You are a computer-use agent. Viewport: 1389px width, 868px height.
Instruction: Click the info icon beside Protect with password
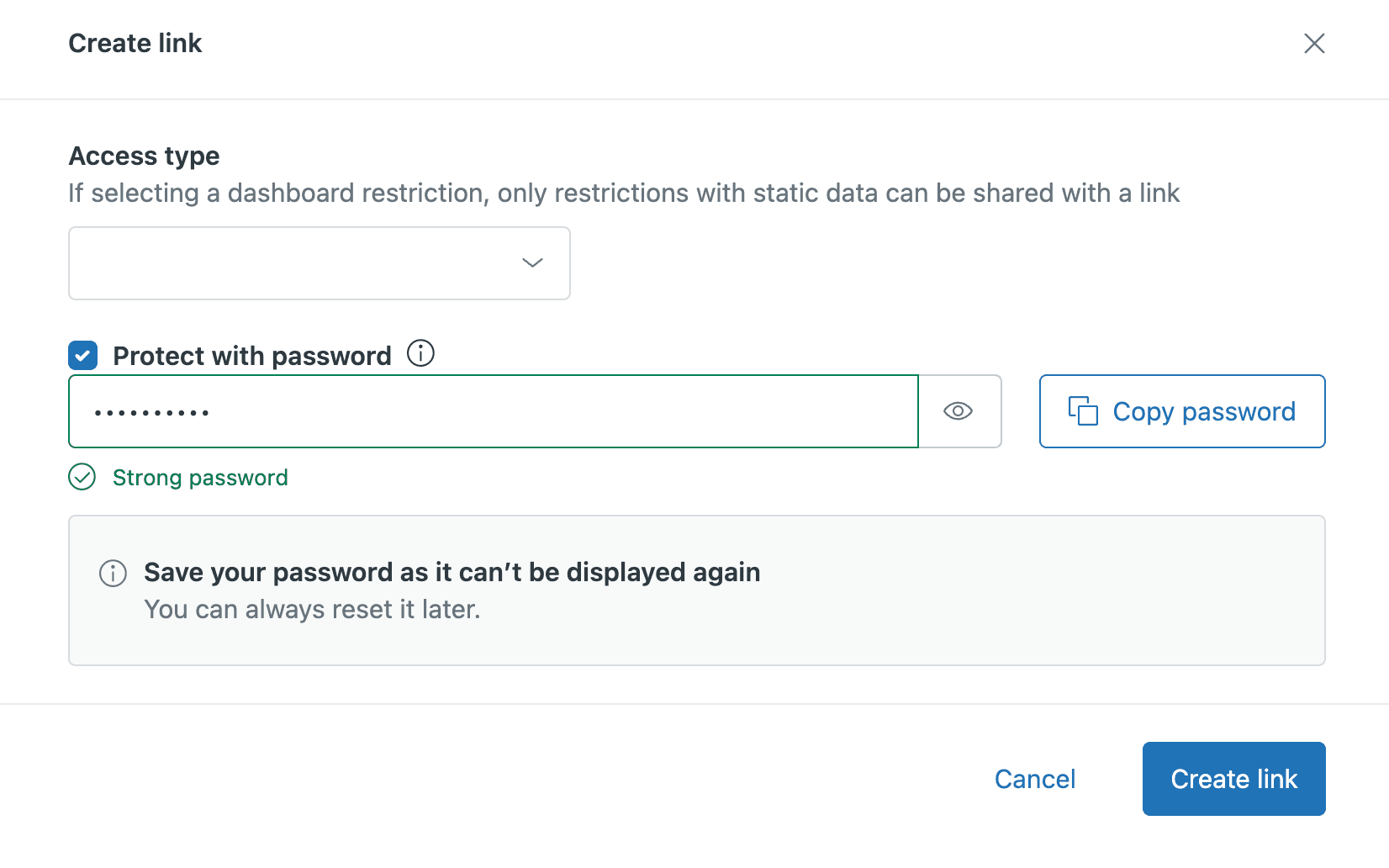pyautogui.click(x=420, y=353)
